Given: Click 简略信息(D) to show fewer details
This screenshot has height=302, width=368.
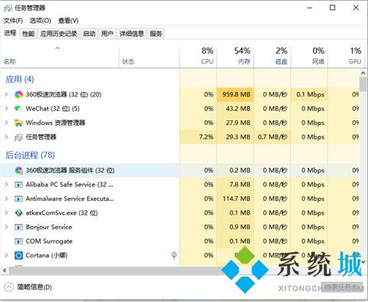Looking at the screenshot, I should (34, 287).
